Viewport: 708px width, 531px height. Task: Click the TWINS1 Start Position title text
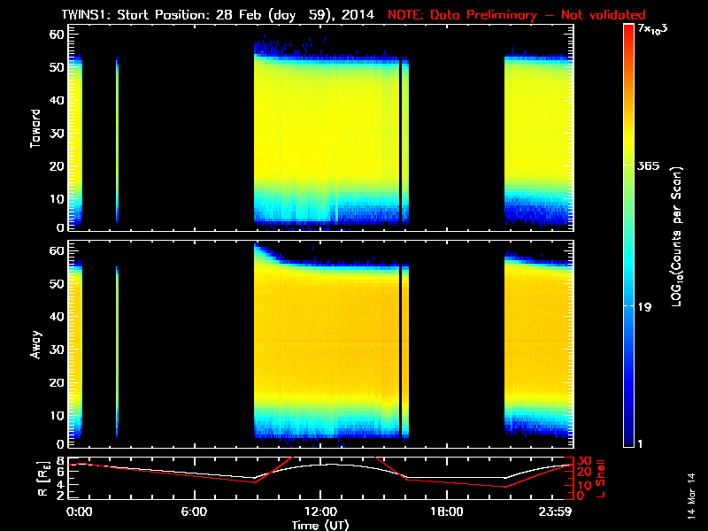(218, 15)
